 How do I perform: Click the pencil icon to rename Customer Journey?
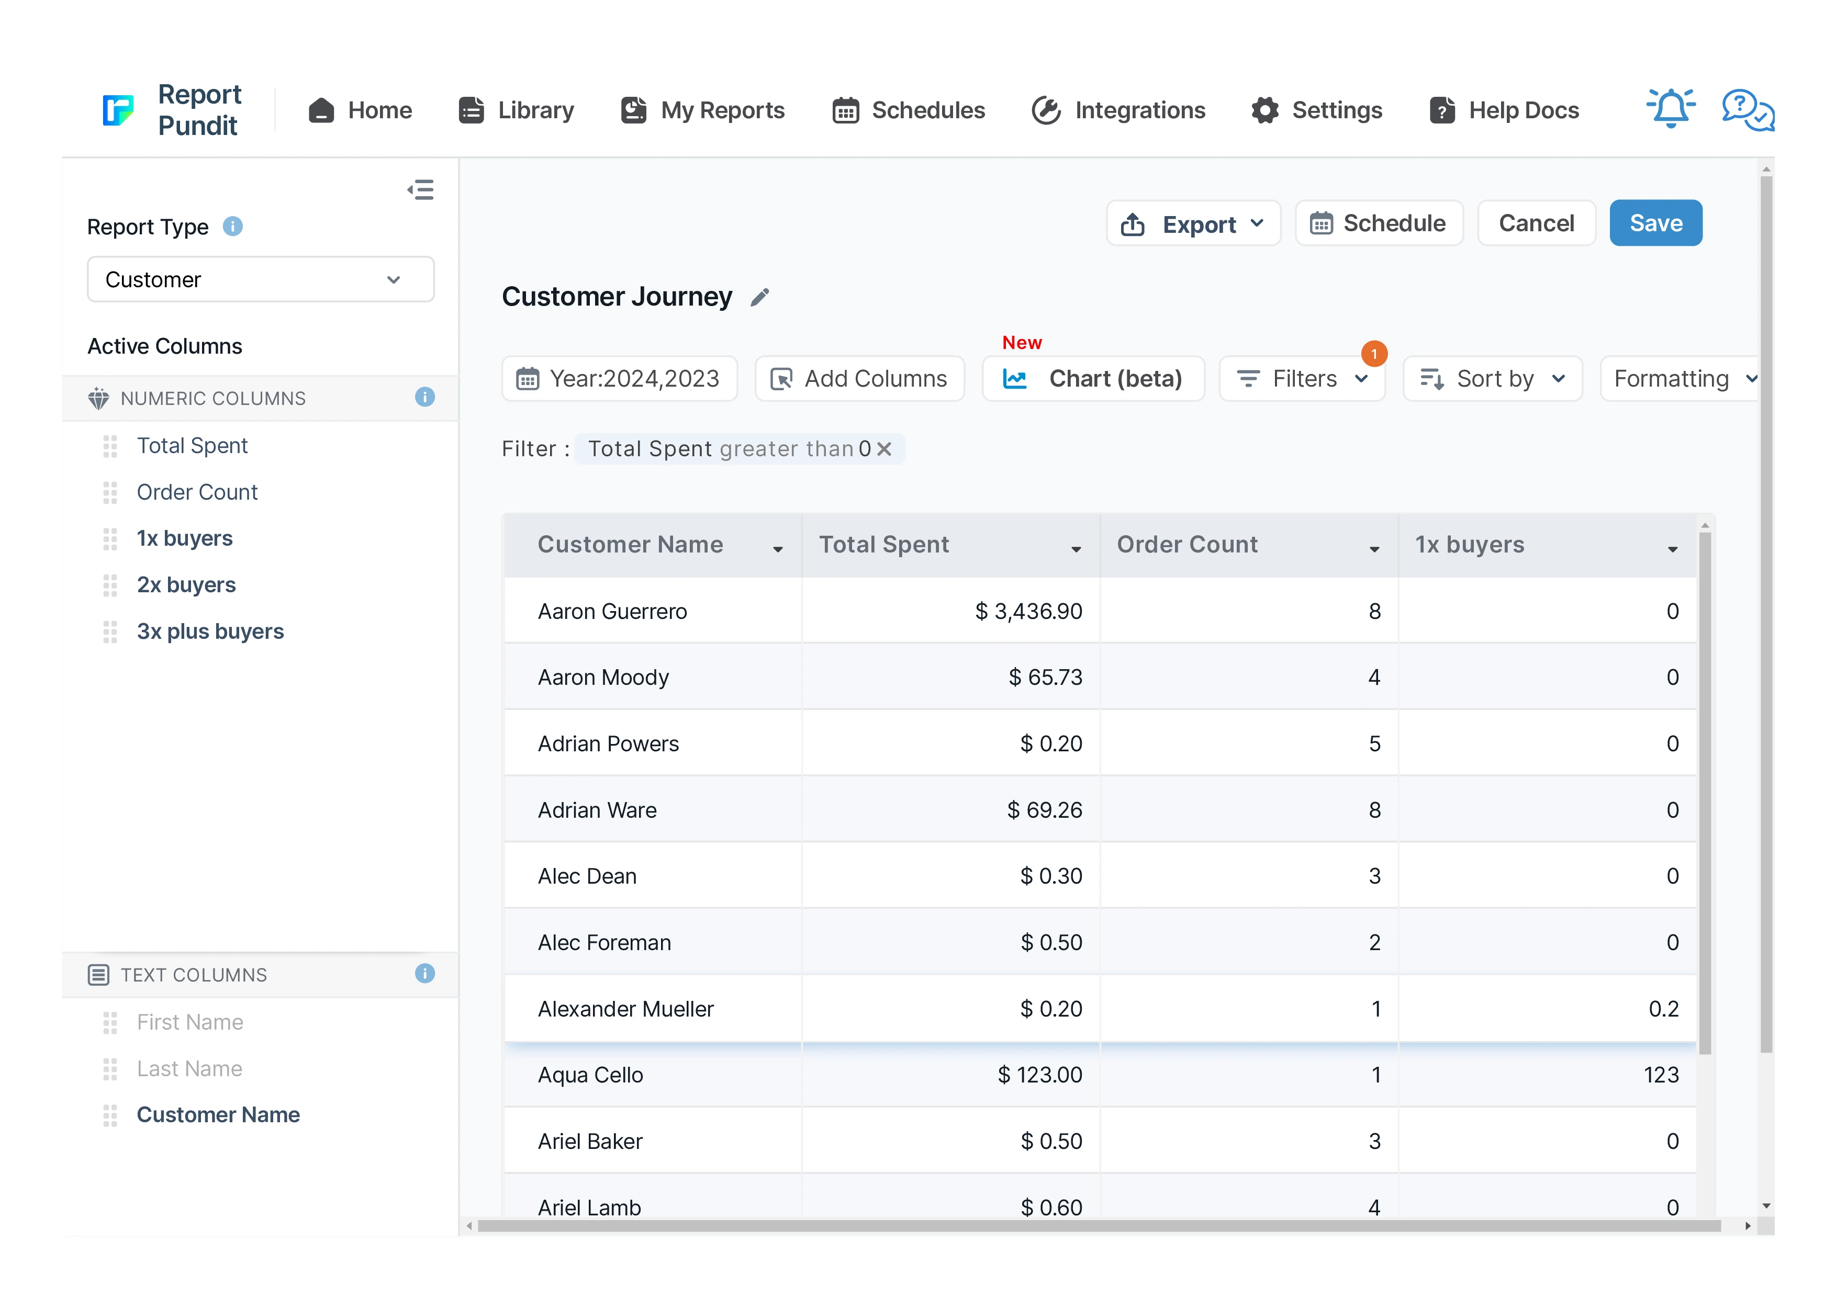[759, 297]
